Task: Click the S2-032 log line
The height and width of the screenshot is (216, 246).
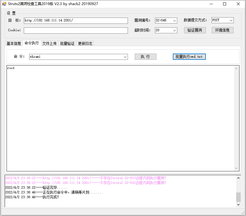Action: pyautogui.click(x=85, y=183)
